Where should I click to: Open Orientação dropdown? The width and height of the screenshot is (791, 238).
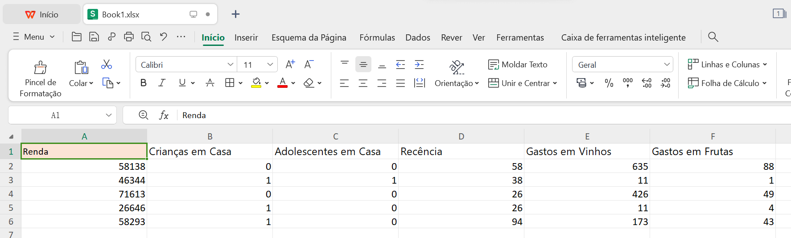click(x=457, y=83)
